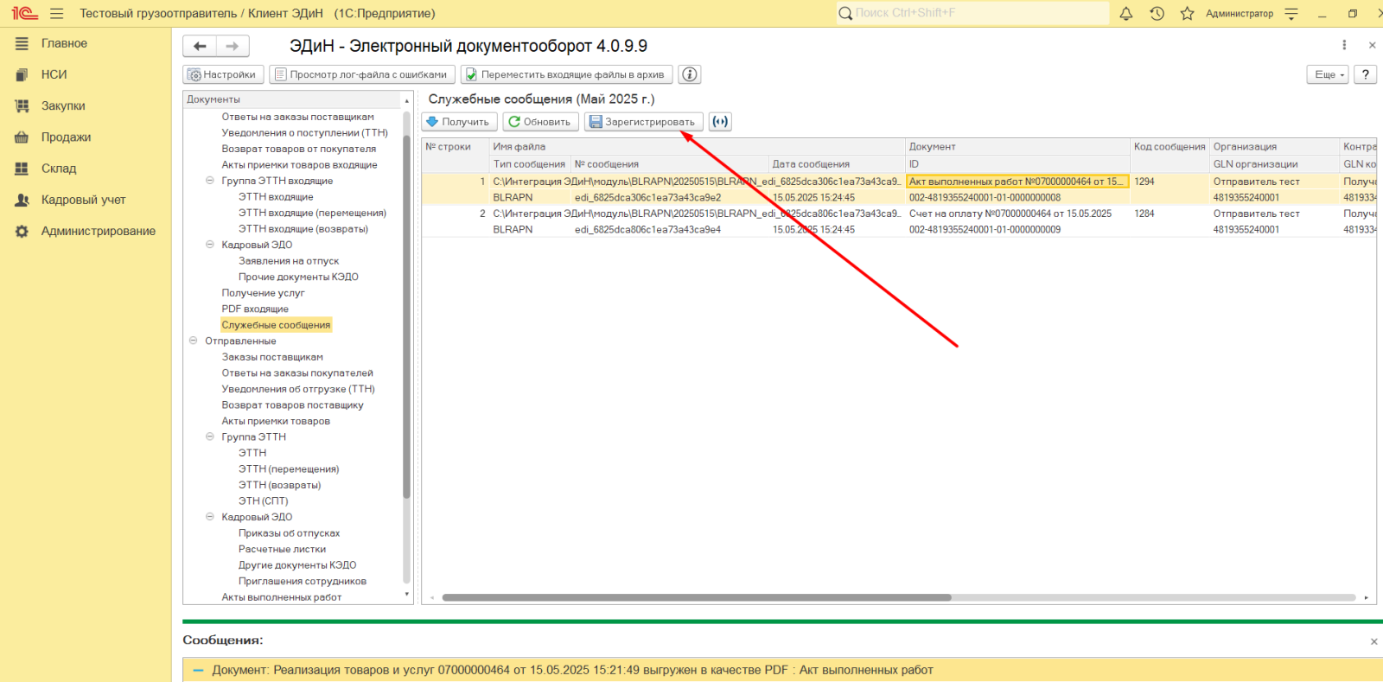Image resolution: width=1383 pixels, height=682 pixels.
Task: Select cell Акт выполненных работ №07000000464
Action: (x=1017, y=182)
